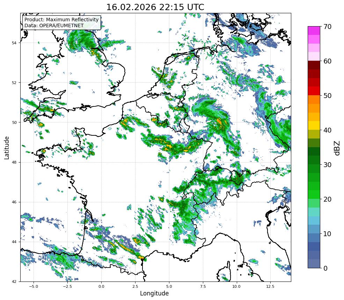The width and height of the screenshot is (344, 300).
Task: Click the latitude tick label 54
Action: pos(14,43)
